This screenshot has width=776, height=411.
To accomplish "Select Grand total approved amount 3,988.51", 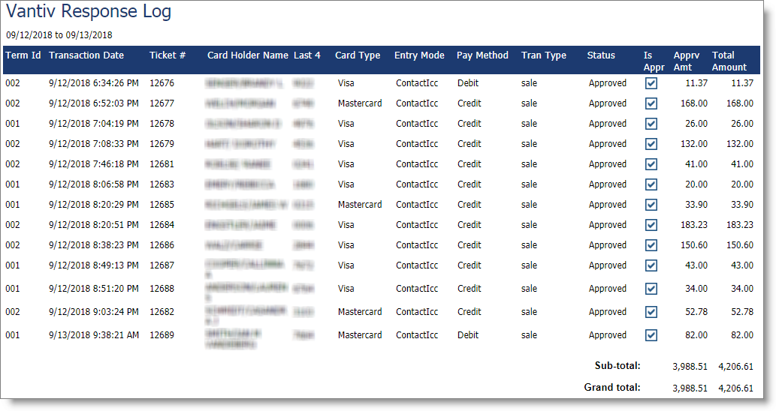I will coord(690,388).
